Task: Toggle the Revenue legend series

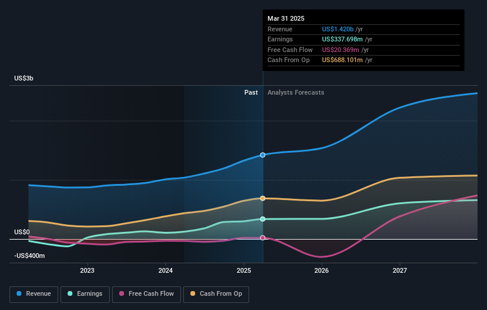Action: coord(34,294)
